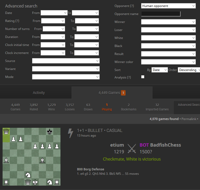The image size is (200, 190).
Task: Click the crossed swords versus icon
Action: coord(132,148)
